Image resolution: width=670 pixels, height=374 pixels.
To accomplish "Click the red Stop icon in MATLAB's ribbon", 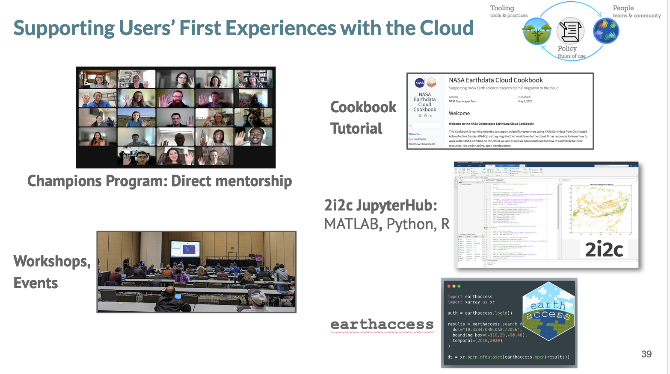I will (541, 169).
